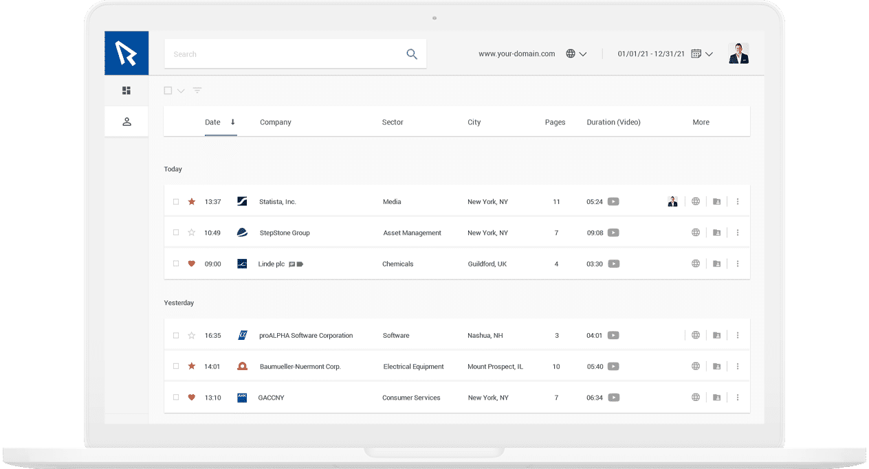Screen dimensions: 869x469
Task: Click folder icon in GACCNY row
Action: click(717, 398)
